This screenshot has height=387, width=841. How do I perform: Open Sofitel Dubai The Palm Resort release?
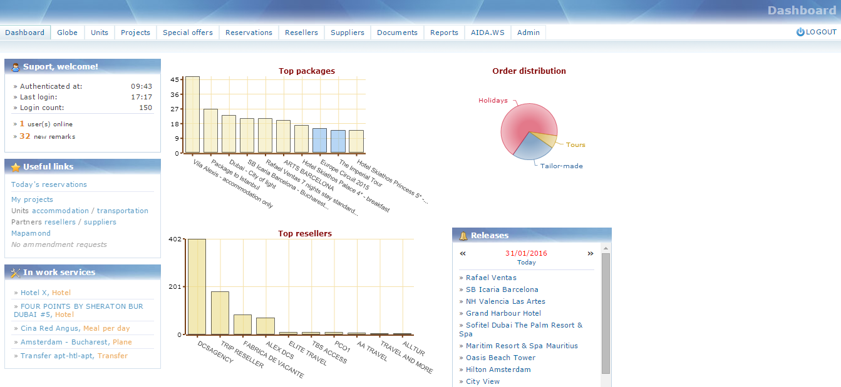point(524,325)
